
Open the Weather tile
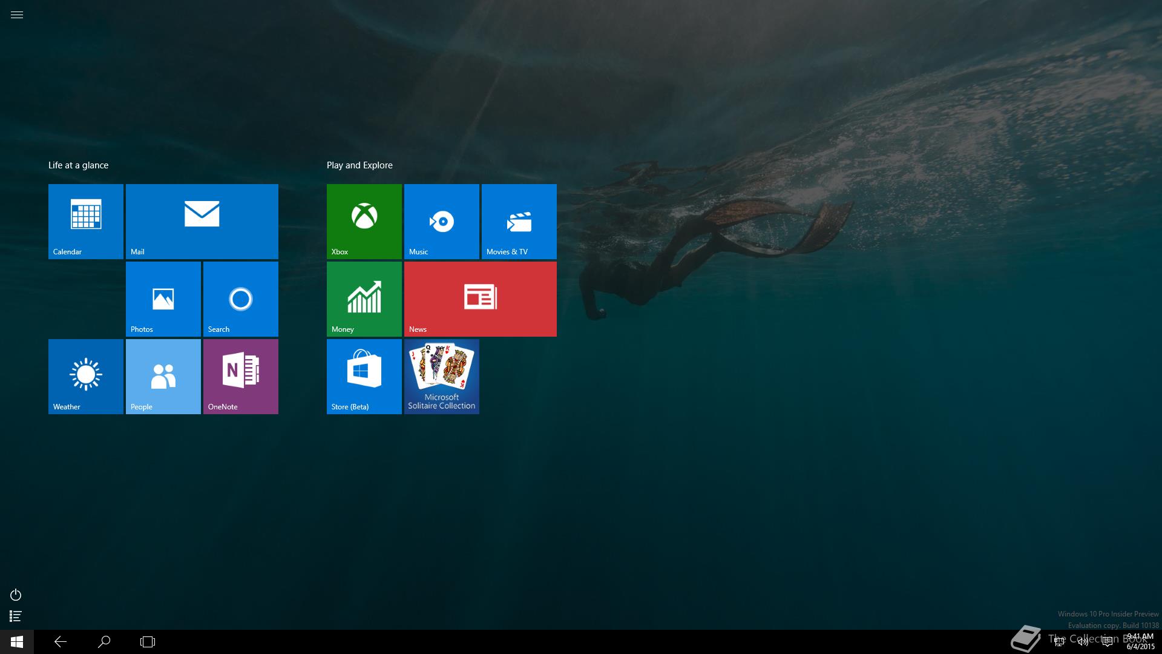point(86,377)
